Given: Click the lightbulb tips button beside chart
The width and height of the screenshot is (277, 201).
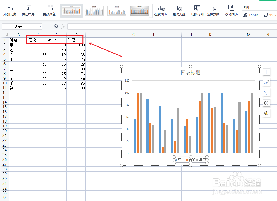Looking at the screenshot, I should 266,113.
